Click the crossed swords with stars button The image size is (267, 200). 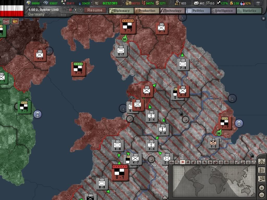point(262,161)
